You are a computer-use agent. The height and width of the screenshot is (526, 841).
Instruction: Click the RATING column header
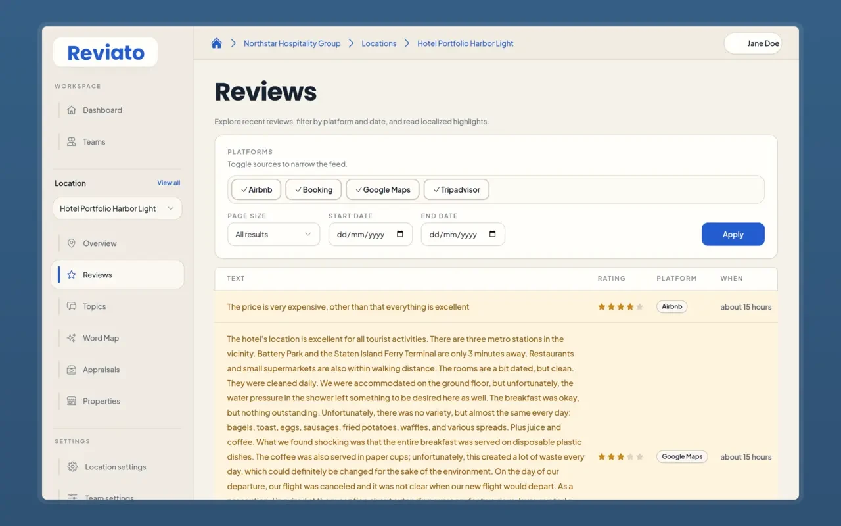point(612,279)
